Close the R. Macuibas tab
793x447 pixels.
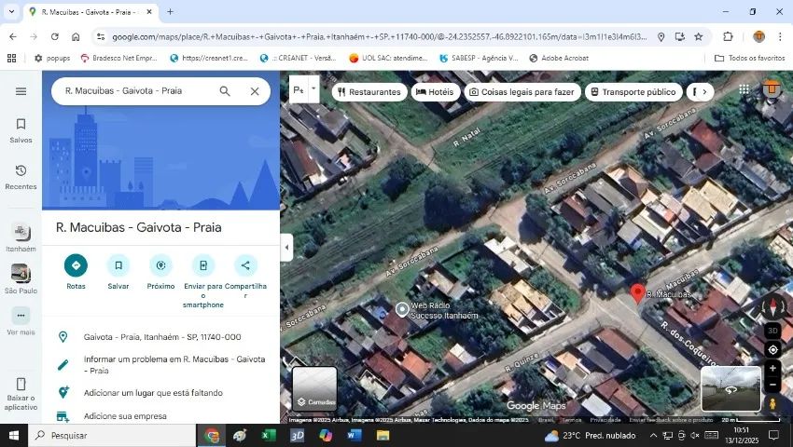pyautogui.click(x=149, y=11)
